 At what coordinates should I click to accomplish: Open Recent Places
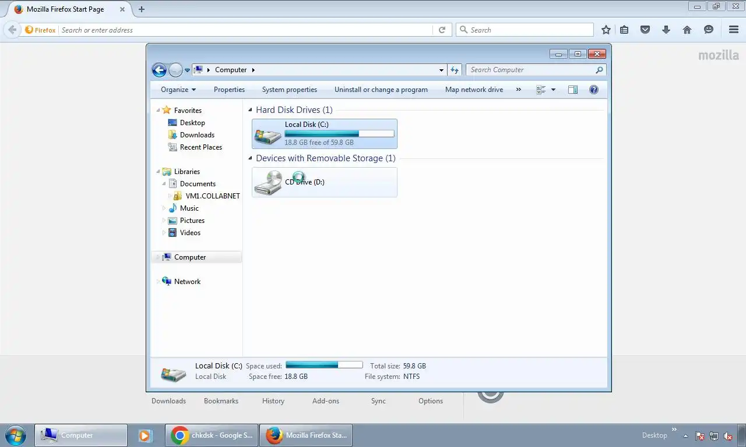[200, 147]
